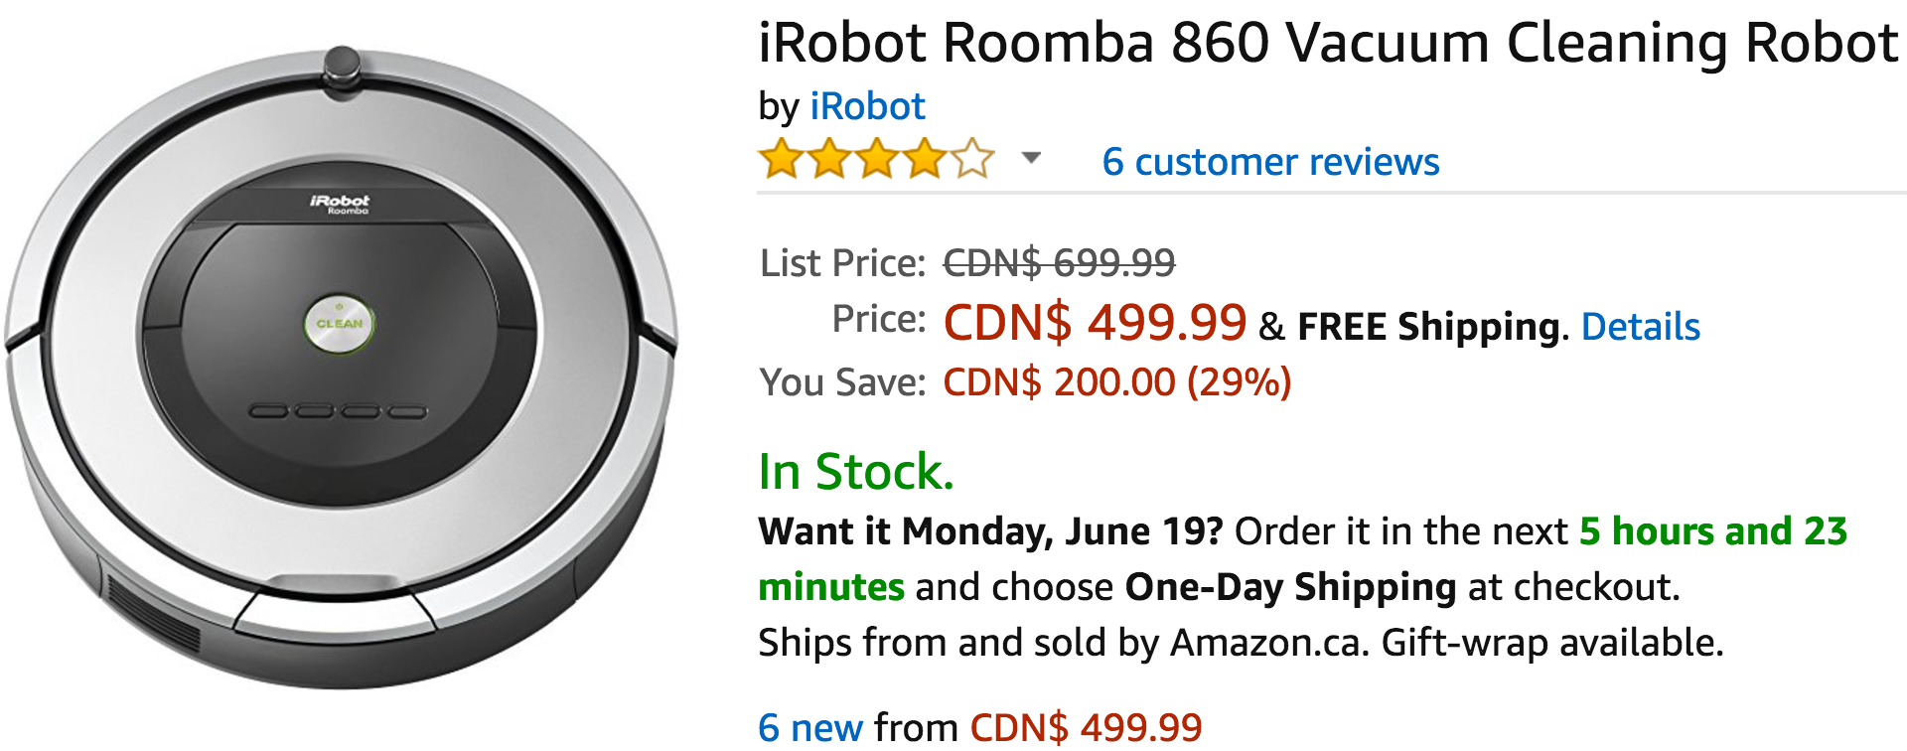
Task: Click the Roomba vacuum product image
Action: coord(343,368)
